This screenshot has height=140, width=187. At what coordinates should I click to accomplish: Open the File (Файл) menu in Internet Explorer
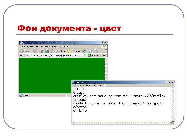(x=23, y=47)
